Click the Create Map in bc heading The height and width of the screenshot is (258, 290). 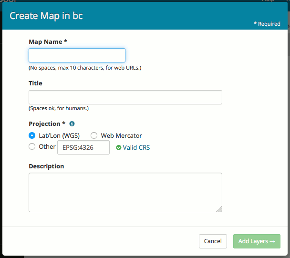click(46, 15)
